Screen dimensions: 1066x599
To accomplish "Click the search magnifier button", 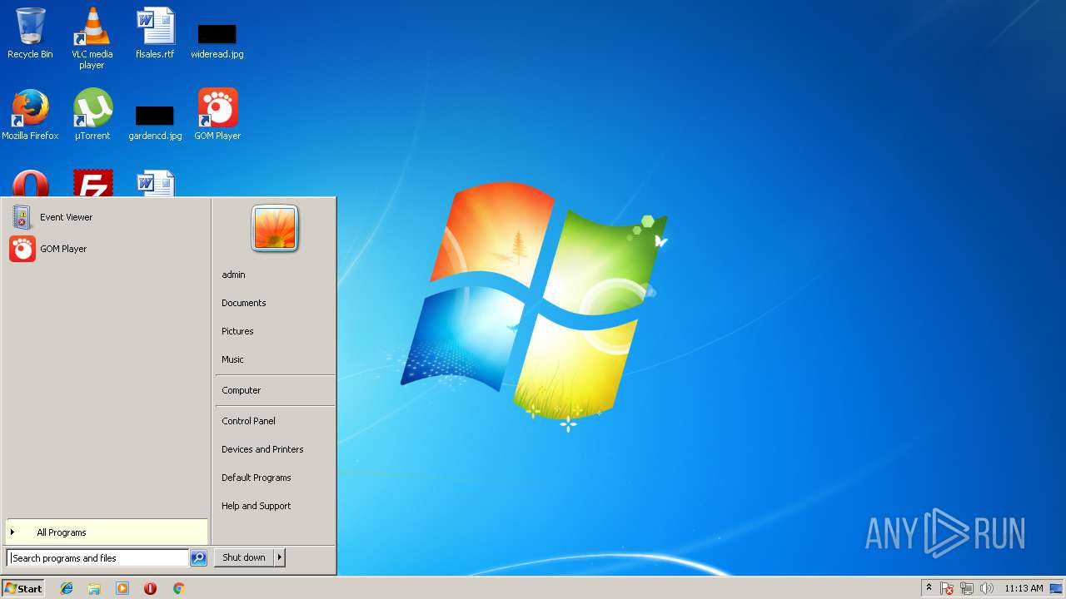I will click(198, 558).
